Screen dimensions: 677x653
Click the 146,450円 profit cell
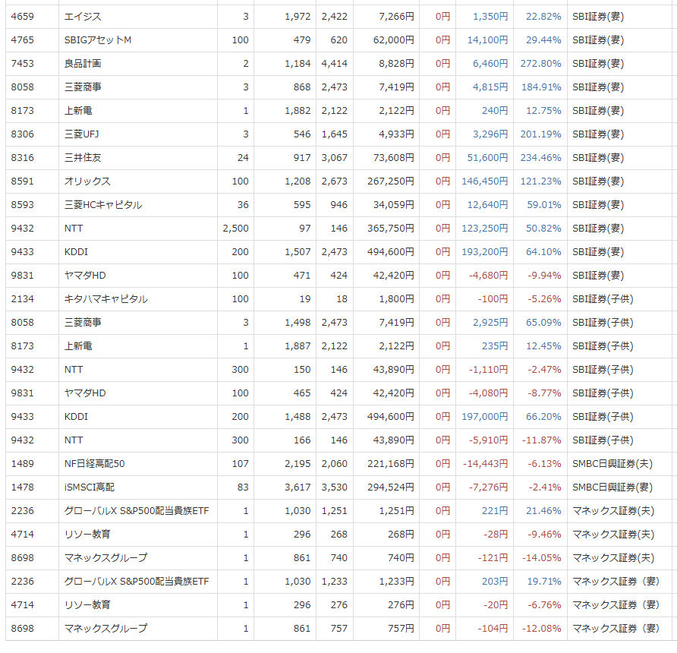point(484,181)
